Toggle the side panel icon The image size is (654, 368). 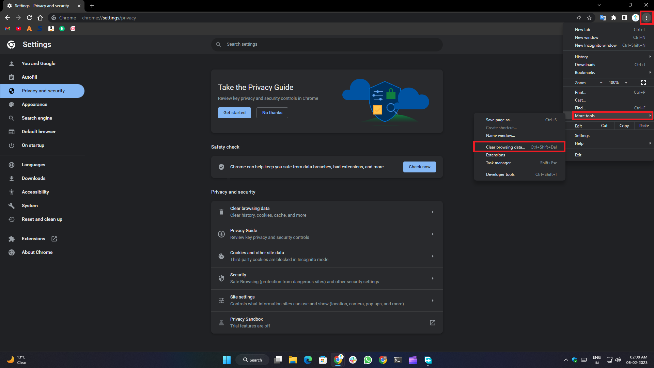[624, 18]
